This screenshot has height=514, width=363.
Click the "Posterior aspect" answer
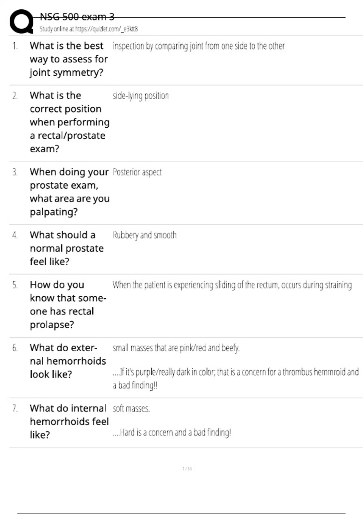click(137, 172)
